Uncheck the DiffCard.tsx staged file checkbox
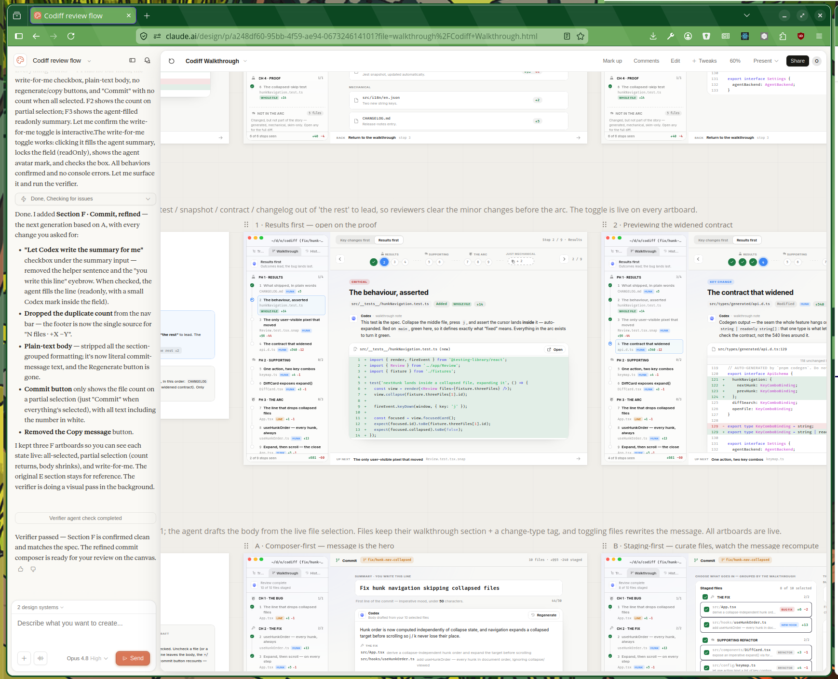Viewport: 838px width, 679px height. (706, 652)
